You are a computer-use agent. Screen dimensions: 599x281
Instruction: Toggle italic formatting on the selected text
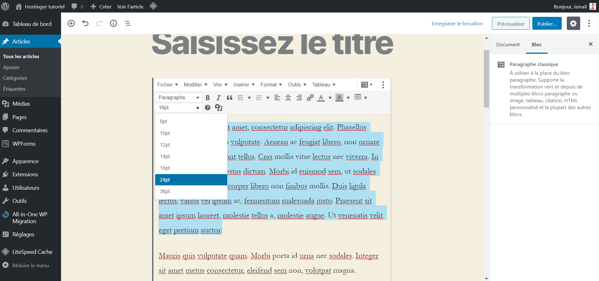pos(218,98)
